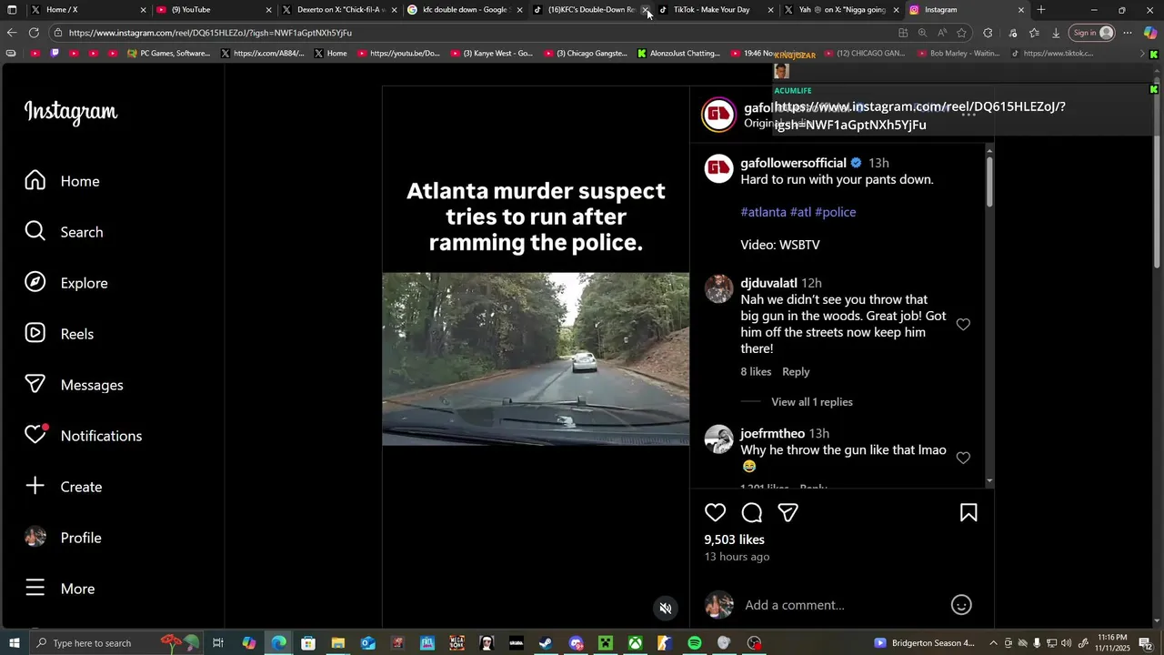
Task: Open the #police hashtag link
Action: click(835, 212)
